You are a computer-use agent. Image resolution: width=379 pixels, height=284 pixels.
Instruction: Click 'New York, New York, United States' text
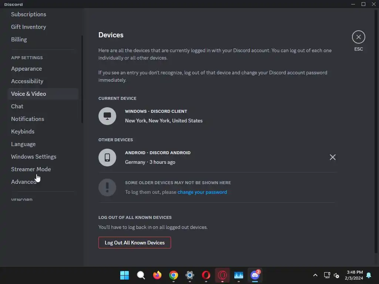pyautogui.click(x=164, y=121)
